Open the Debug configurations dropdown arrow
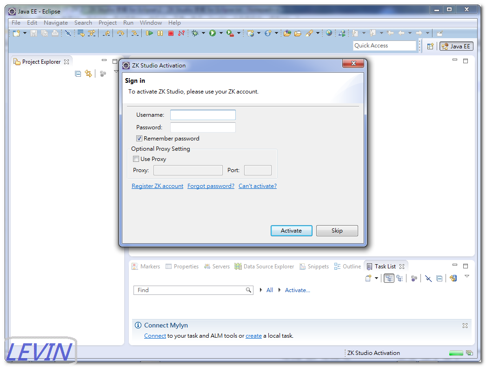486x367 pixels. (x=203, y=33)
